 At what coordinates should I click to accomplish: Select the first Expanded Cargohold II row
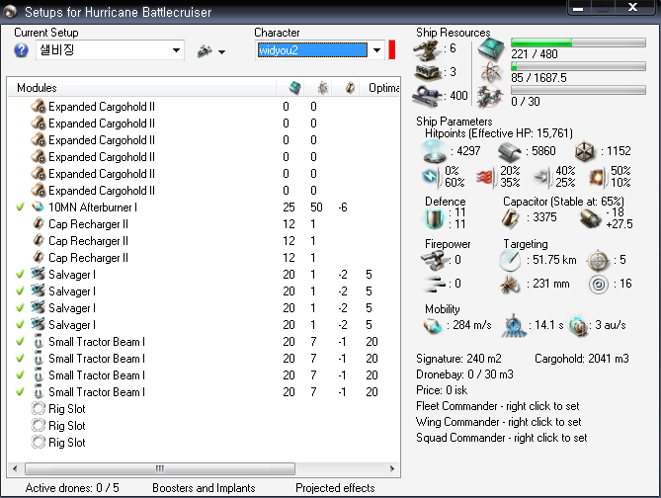pos(204,107)
